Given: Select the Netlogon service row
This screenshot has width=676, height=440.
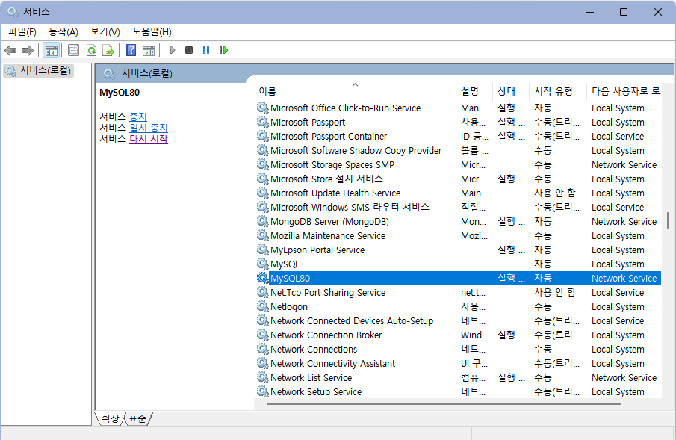Looking at the screenshot, I should (459, 307).
